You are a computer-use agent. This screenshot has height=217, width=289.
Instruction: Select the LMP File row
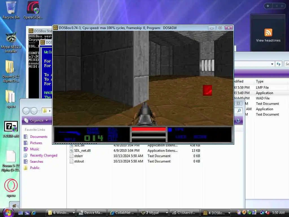[261, 88]
